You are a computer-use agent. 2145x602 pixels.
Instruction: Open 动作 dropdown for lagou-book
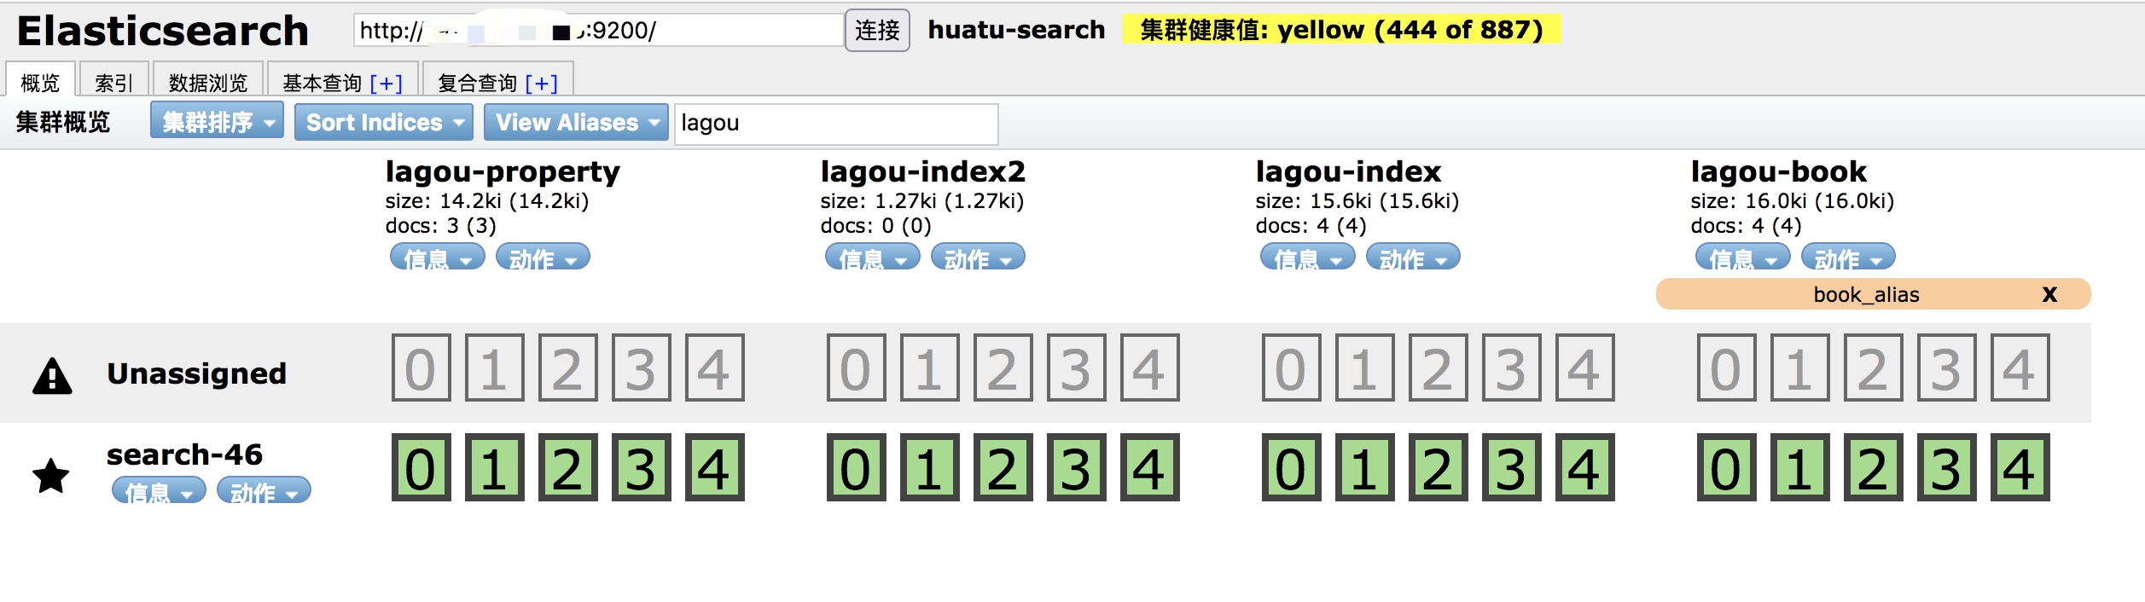tap(1848, 257)
